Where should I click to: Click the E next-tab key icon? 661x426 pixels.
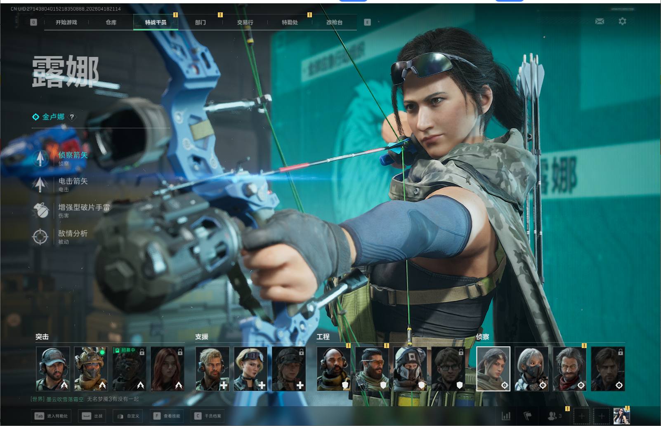pyautogui.click(x=367, y=22)
